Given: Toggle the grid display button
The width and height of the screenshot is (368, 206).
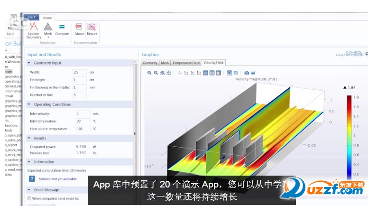Looking at the screenshot, I should pyautogui.click(x=206, y=73).
